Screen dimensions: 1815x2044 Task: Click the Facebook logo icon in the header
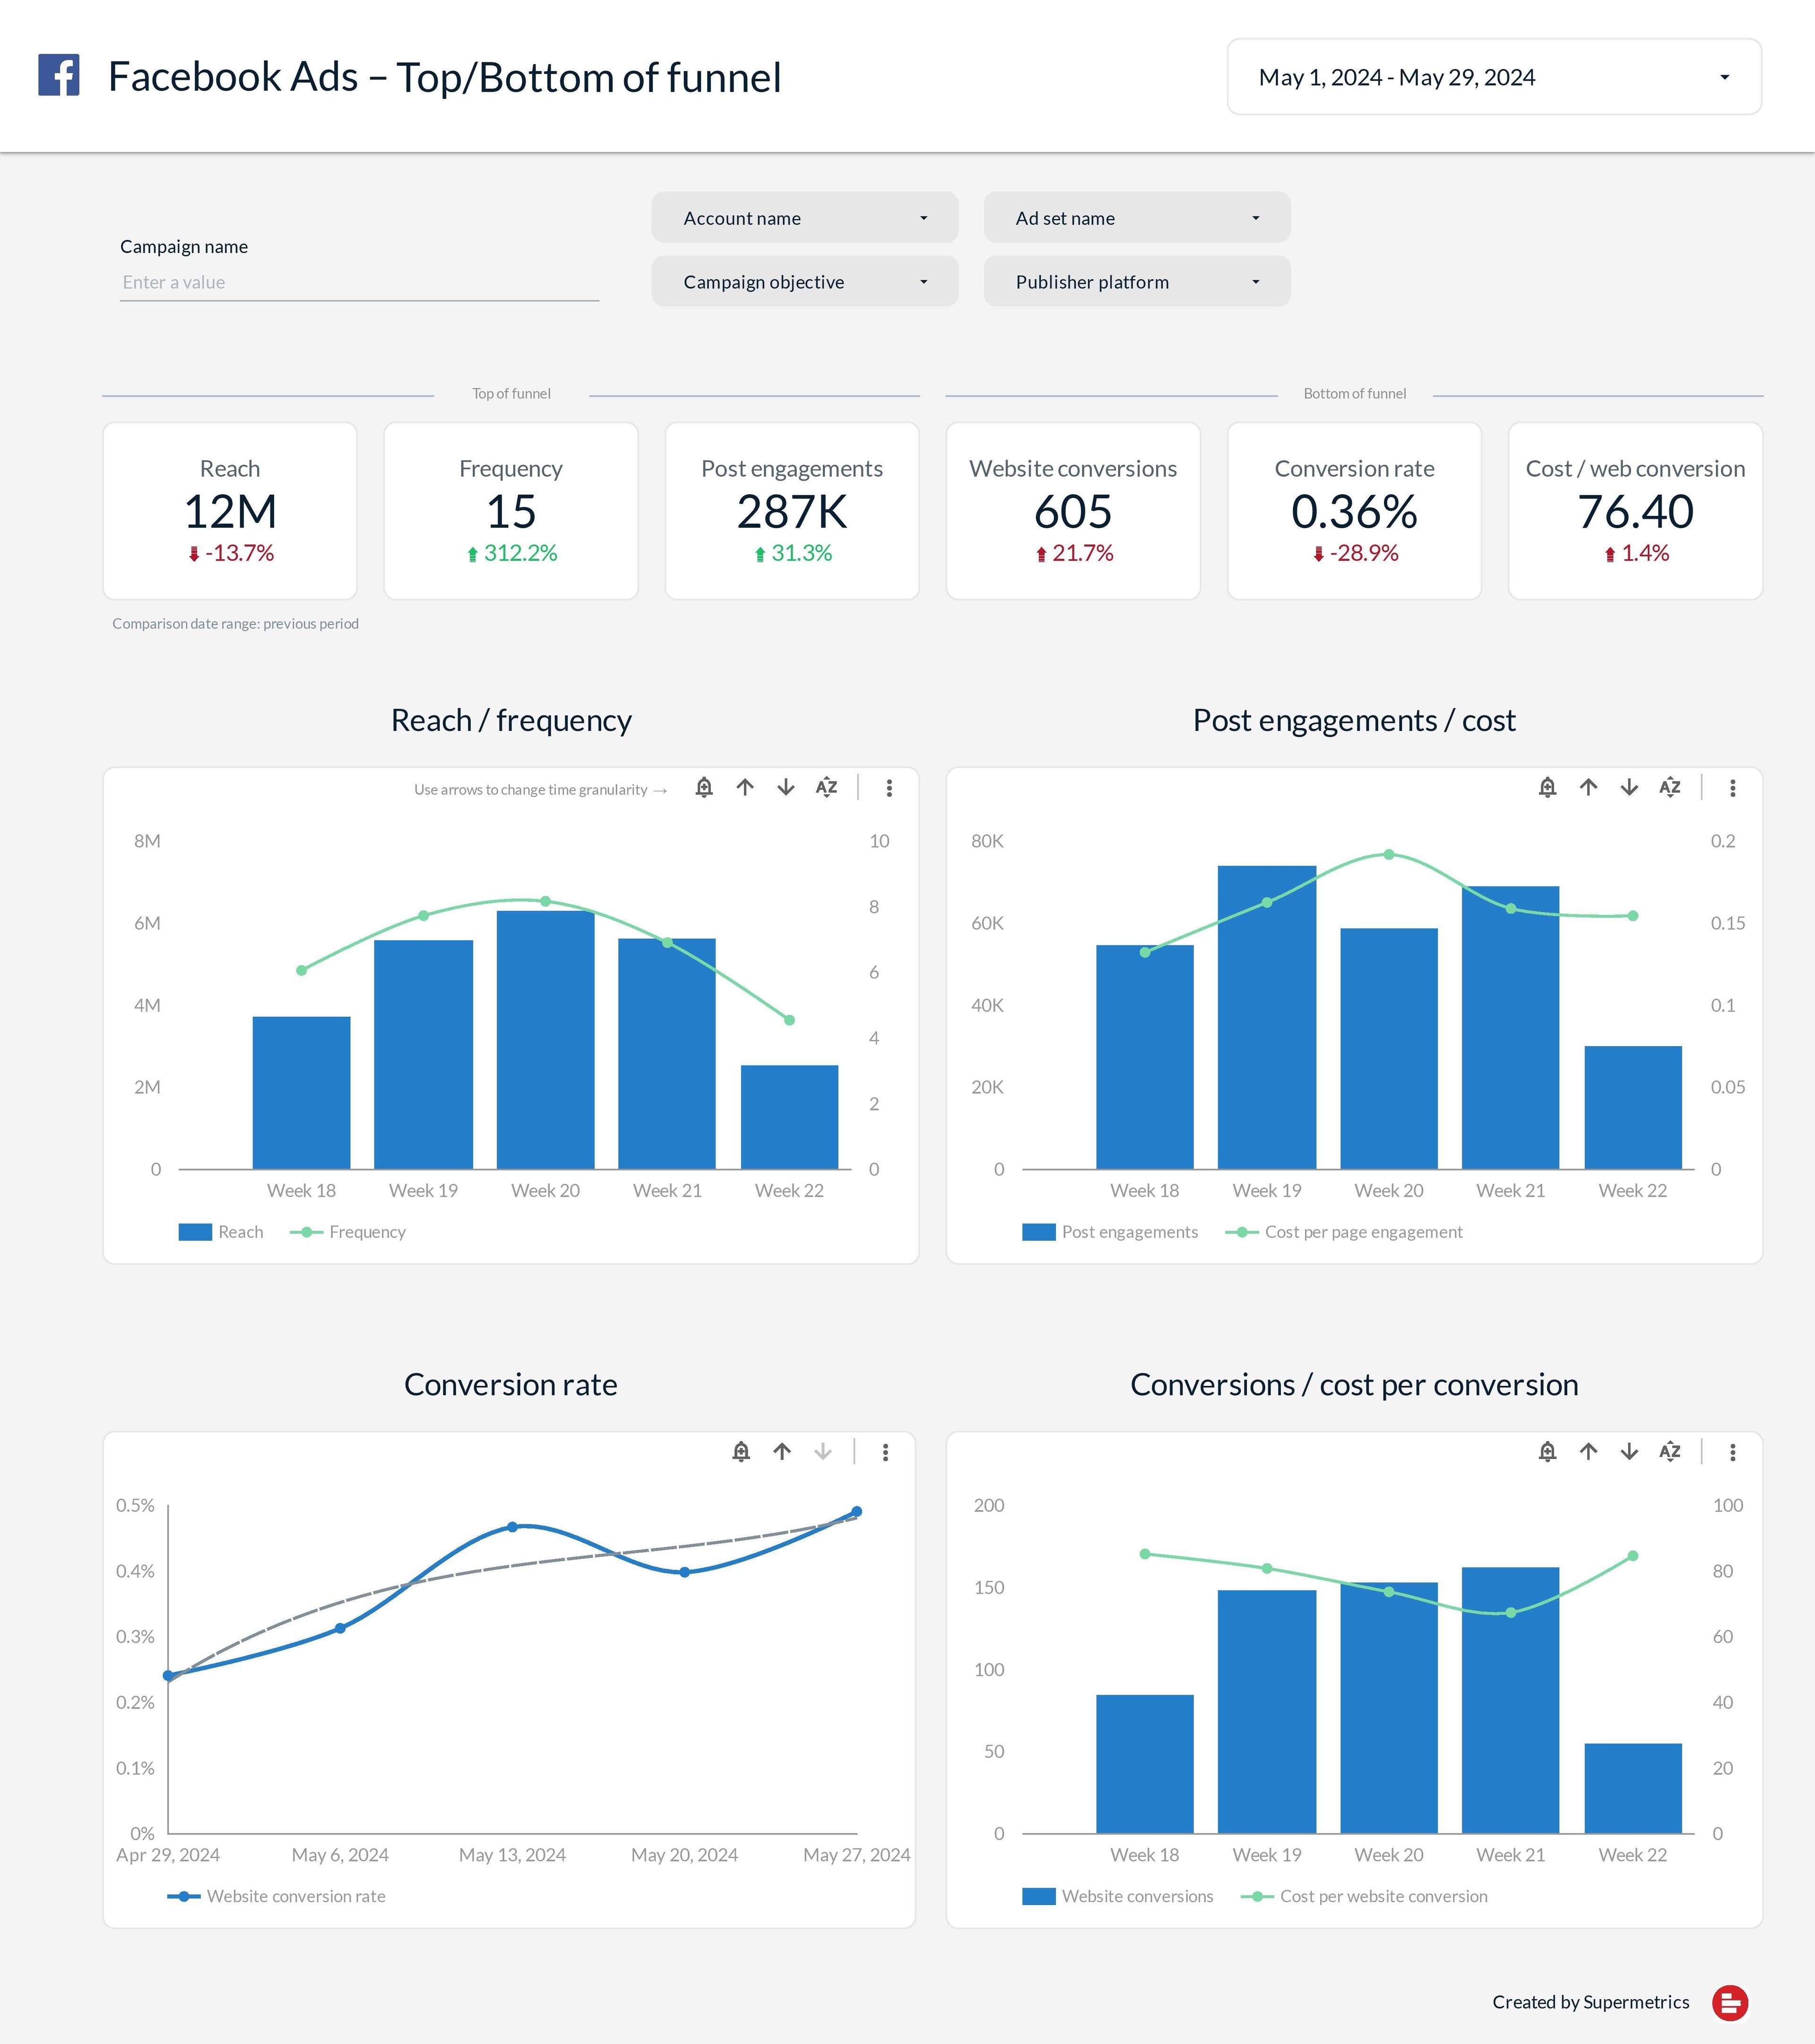tap(59, 76)
